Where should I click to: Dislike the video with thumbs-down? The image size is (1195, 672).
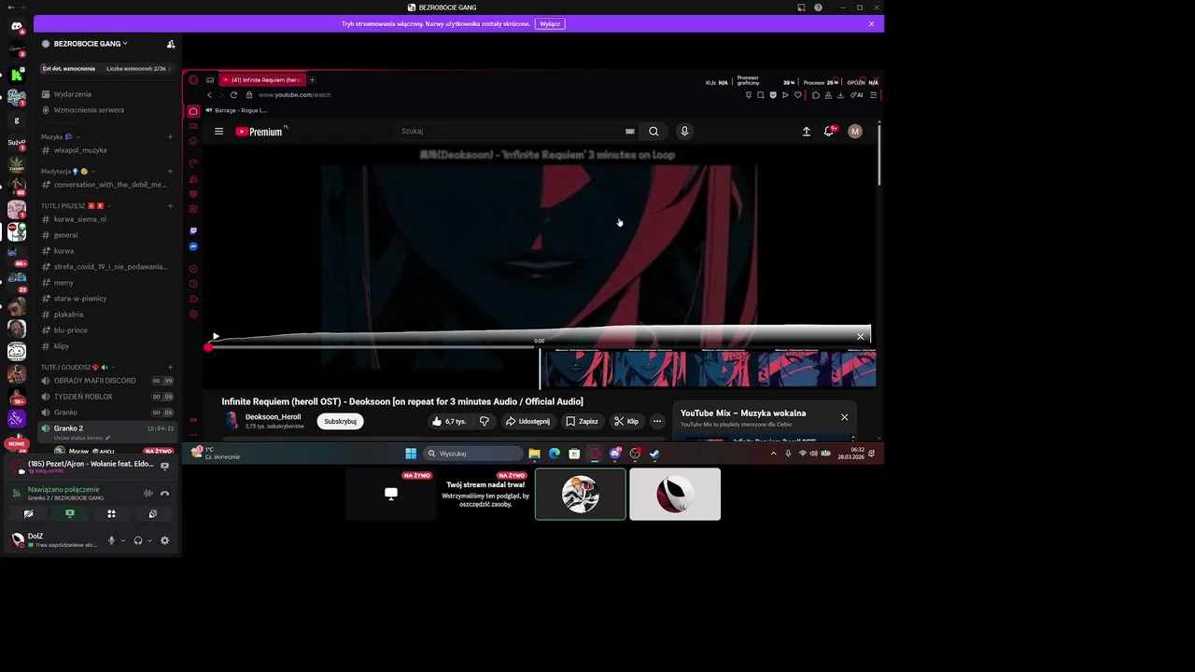click(484, 421)
